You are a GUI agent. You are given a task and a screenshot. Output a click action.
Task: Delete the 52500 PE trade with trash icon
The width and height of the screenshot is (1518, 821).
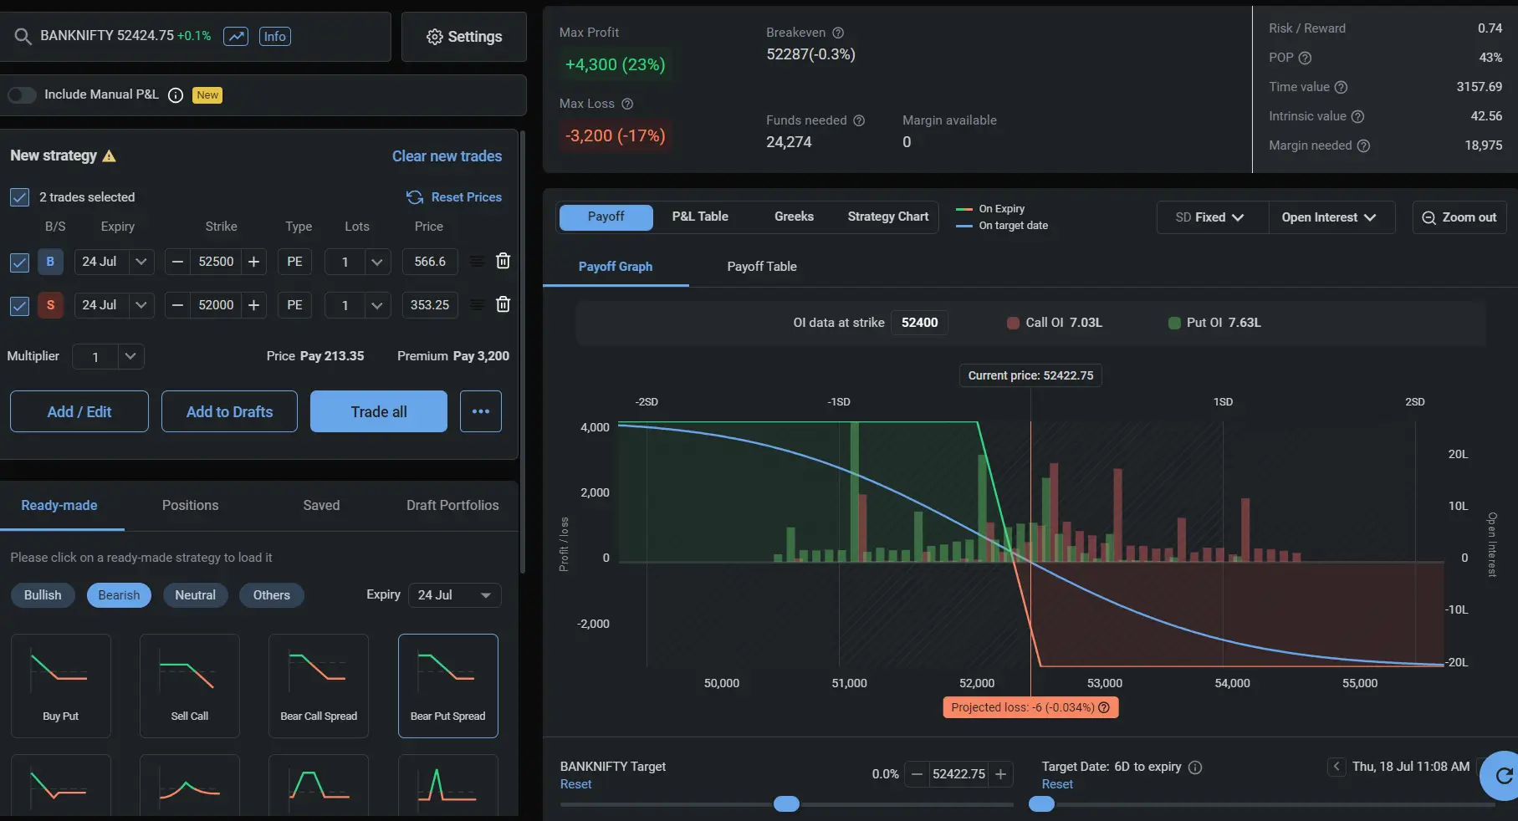pyautogui.click(x=503, y=261)
